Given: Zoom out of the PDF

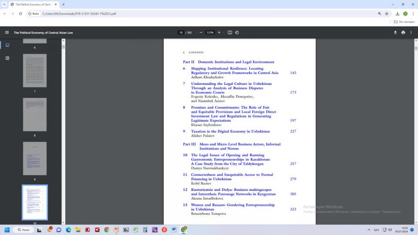Looking at the screenshot, I should [x=201, y=33].
